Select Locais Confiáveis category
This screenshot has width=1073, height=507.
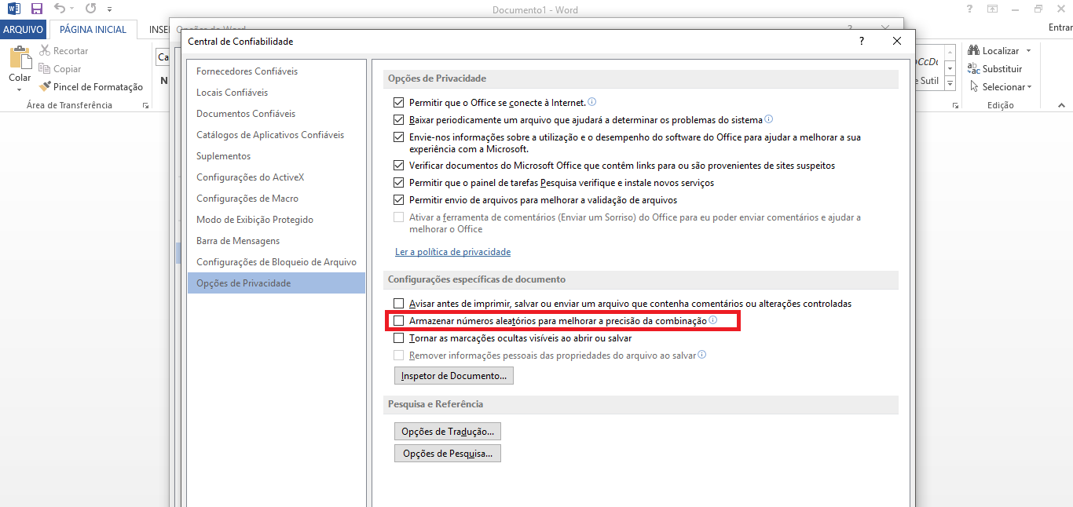(x=276, y=93)
